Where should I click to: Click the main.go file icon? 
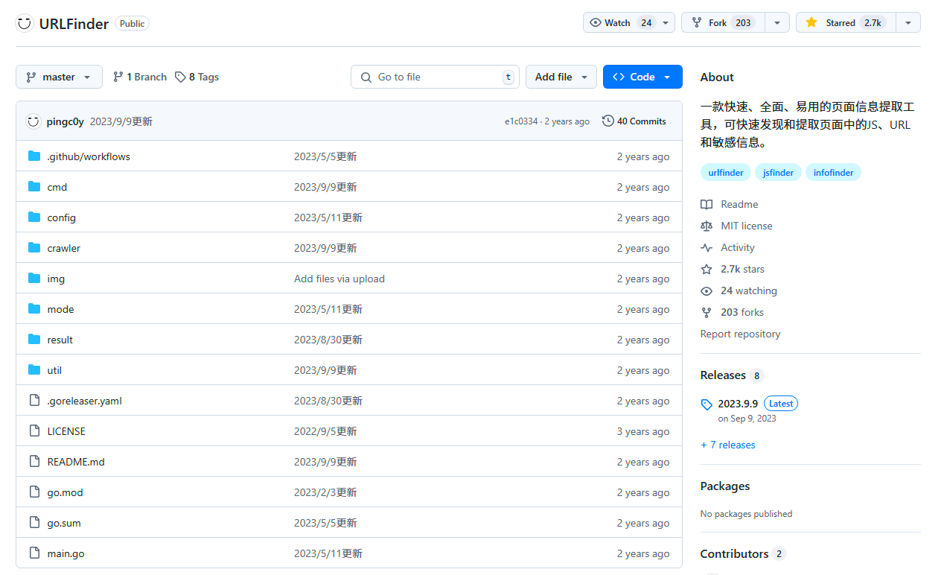coord(34,553)
